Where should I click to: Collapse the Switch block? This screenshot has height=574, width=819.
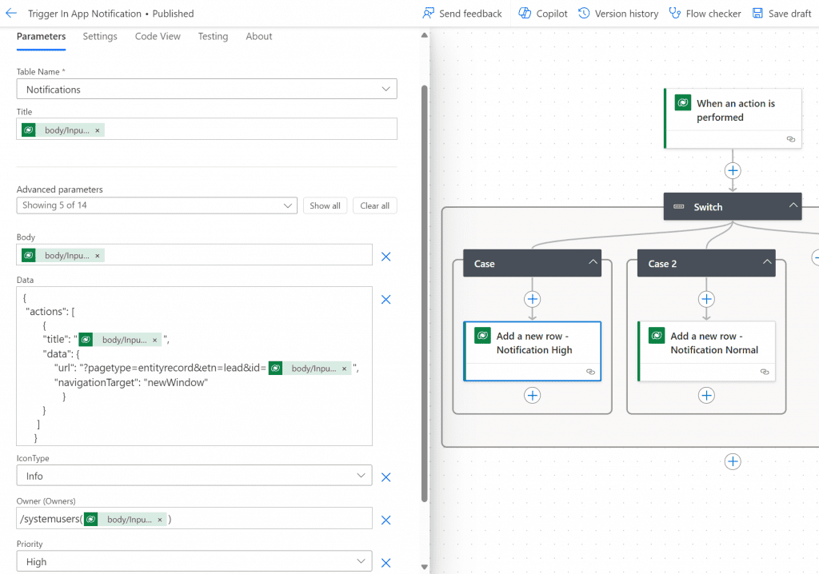click(793, 206)
